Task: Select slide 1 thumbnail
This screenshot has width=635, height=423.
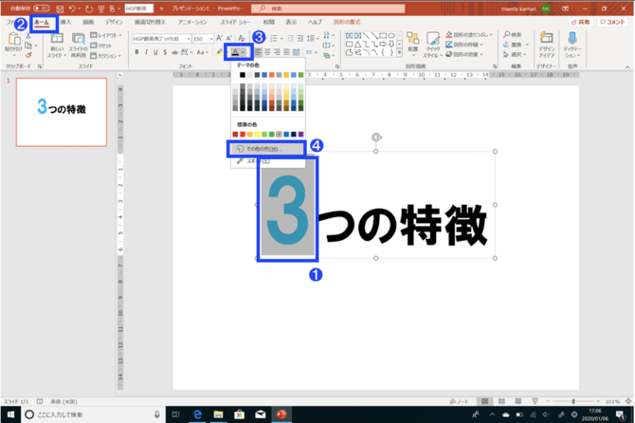Action: coord(62,112)
